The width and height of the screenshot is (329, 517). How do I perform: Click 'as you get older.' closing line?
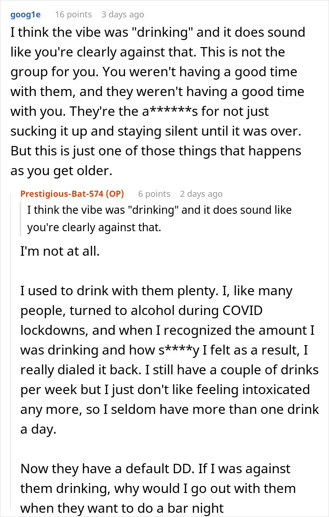coord(62,171)
